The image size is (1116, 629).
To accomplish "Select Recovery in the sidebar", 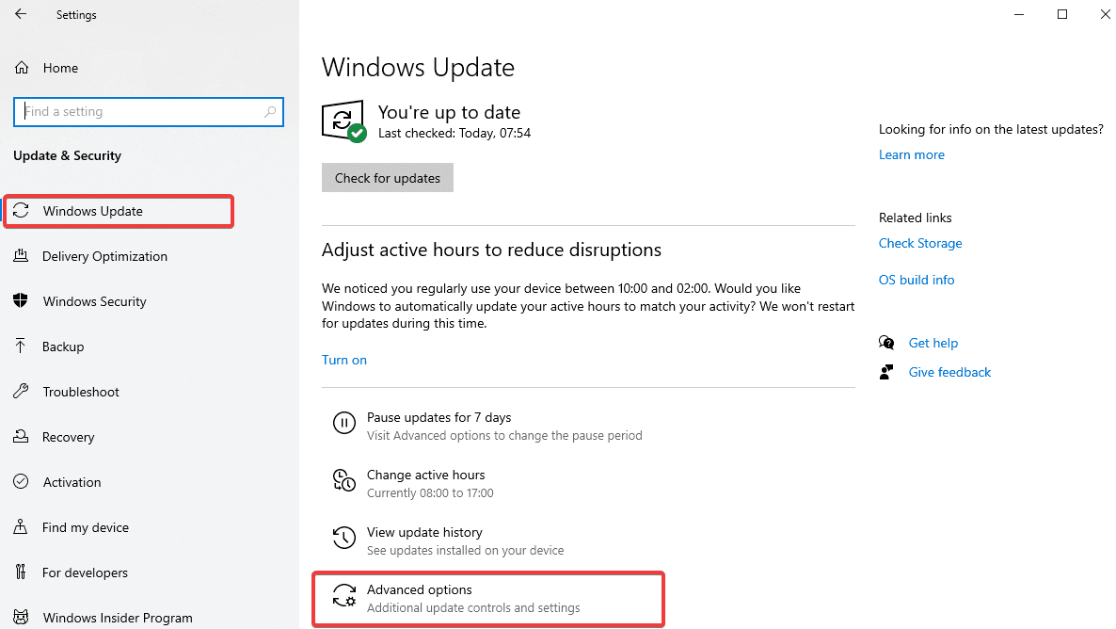I will 69,437.
